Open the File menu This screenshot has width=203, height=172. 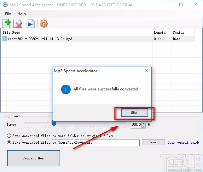click(8, 14)
